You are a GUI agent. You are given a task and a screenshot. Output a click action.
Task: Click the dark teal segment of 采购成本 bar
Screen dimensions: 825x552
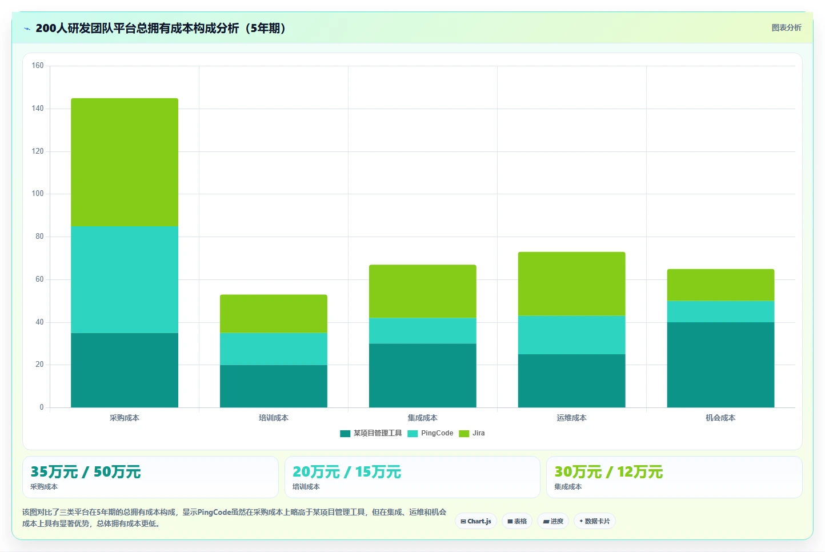pos(125,370)
